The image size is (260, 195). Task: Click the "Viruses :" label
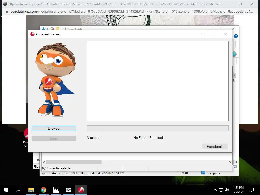click(x=93, y=138)
